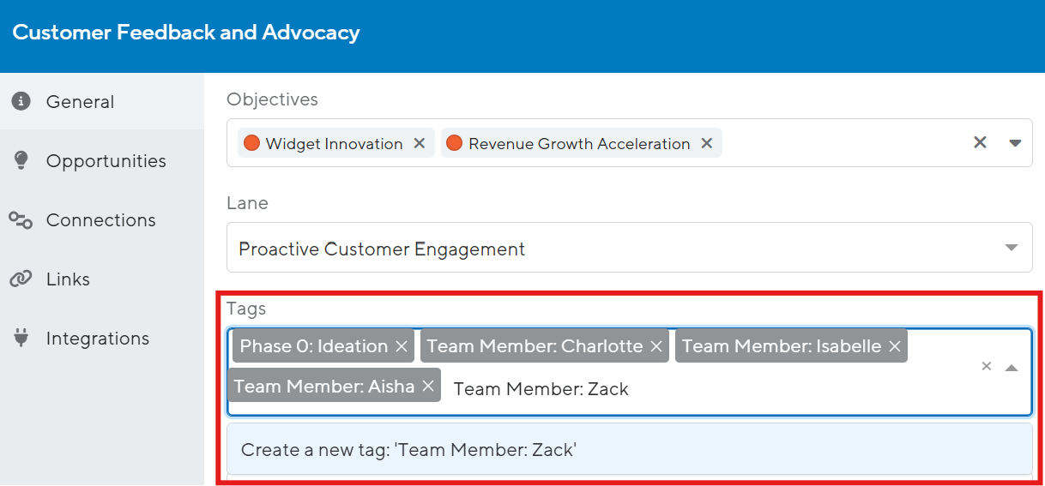Select Create a new tag 'Team Member: Zack'
1045x486 pixels.
pyautogui.click(x=629, y=449)
